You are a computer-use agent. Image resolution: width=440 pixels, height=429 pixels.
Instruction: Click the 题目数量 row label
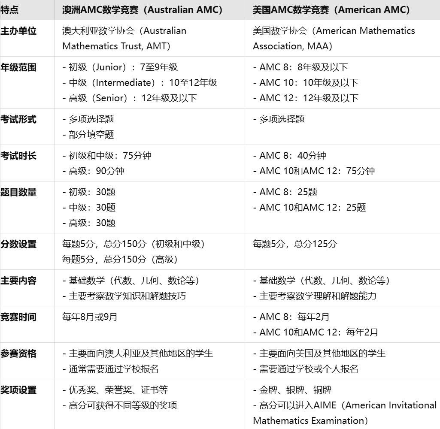(18, 192)
